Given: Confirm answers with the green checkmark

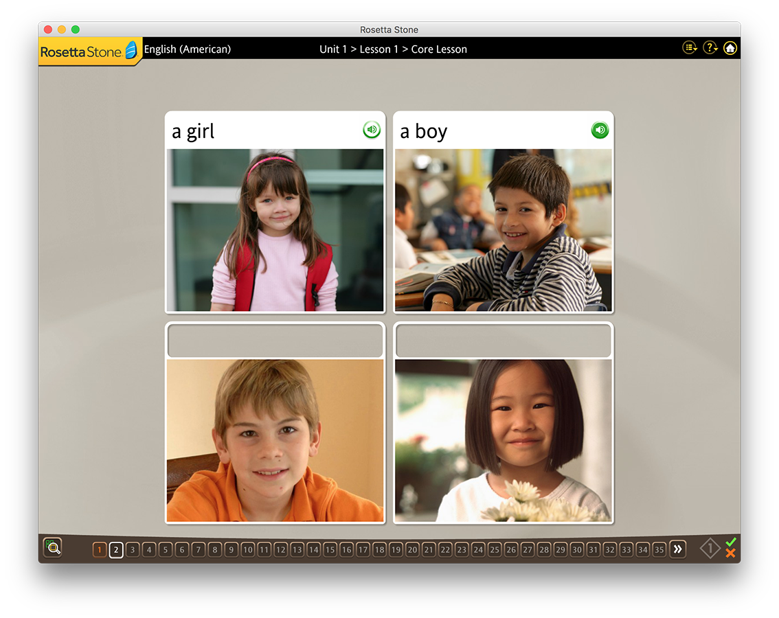Looking at the screenshot, I should tap(731, 542).
